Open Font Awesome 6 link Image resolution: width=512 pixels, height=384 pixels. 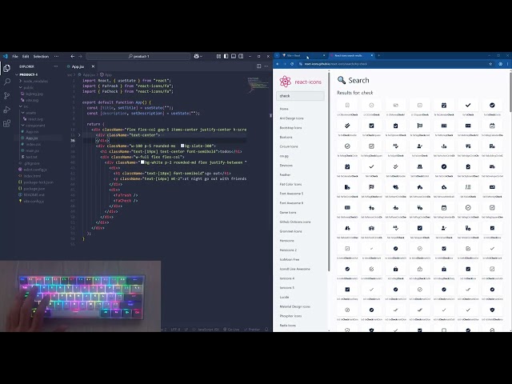coord(291,202)
